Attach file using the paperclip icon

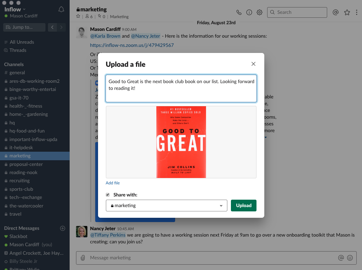tap(83, 258)
